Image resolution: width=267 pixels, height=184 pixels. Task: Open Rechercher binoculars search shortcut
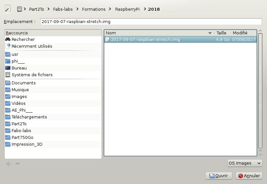23,39
